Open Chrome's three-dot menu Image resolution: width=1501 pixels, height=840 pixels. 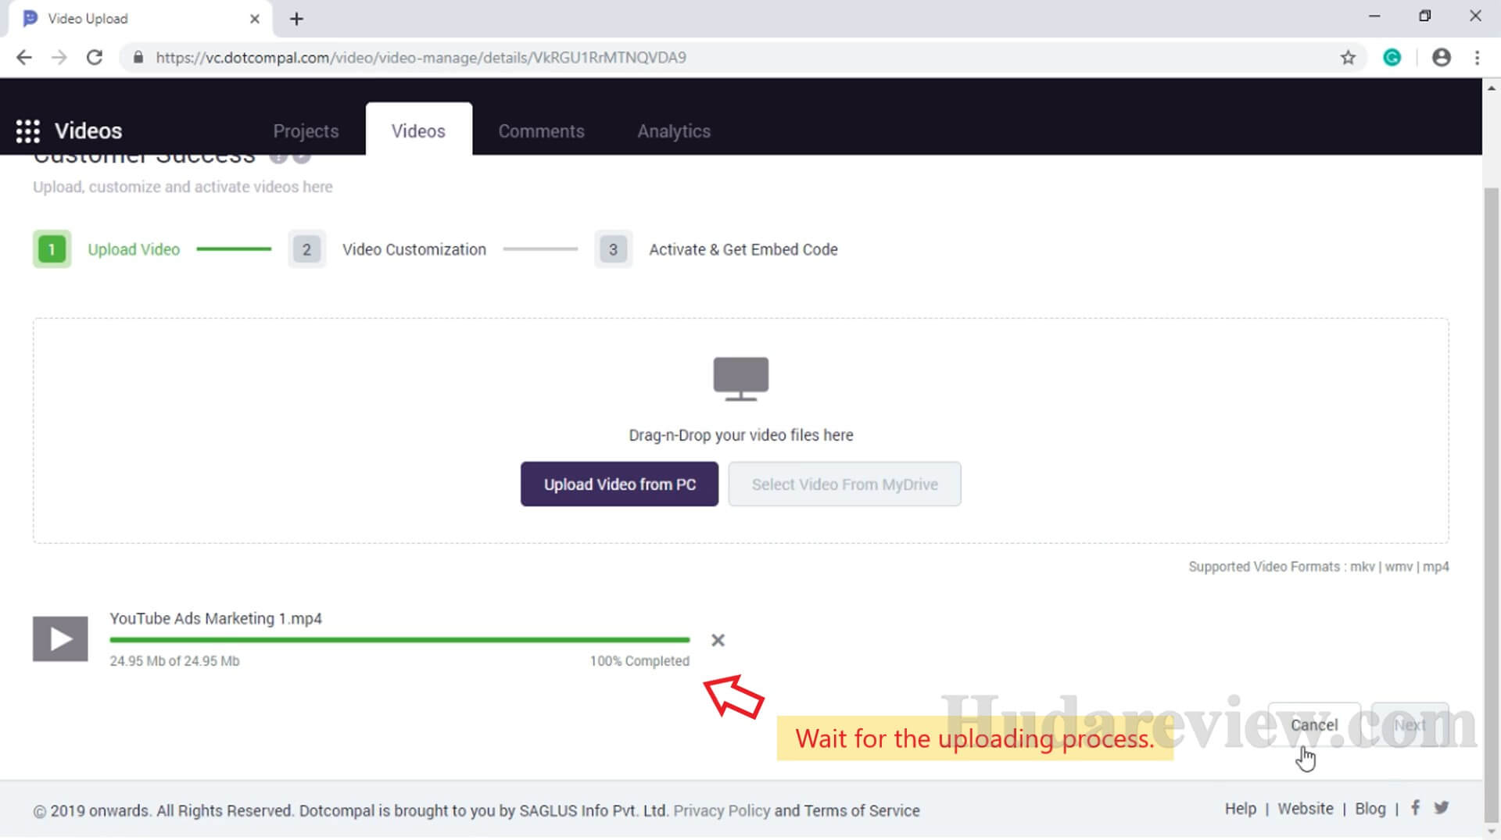coord(1477,57)
